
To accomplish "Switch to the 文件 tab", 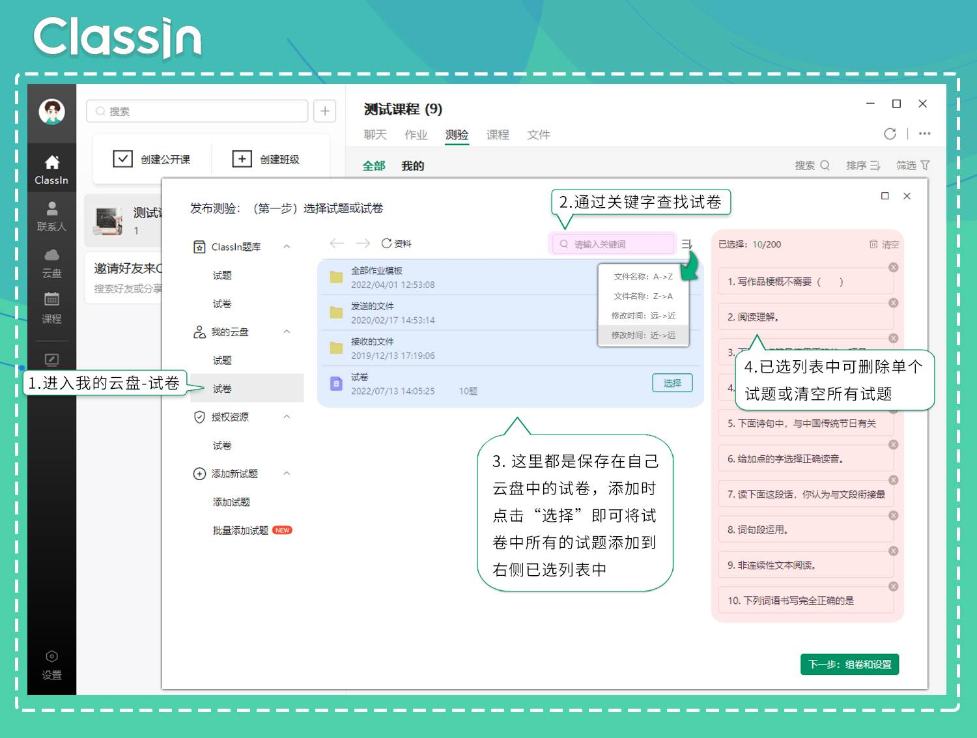I will [x=539, y=134].
